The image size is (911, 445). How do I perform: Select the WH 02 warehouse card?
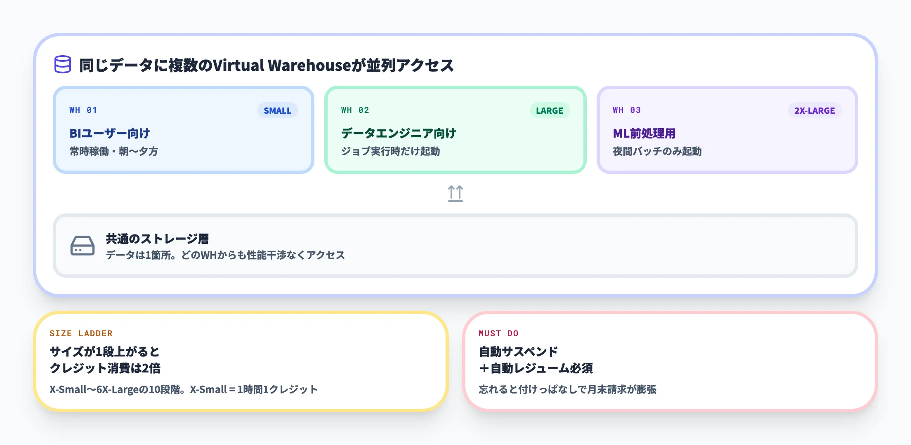455,129
